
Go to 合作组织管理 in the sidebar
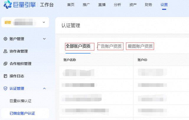pyautogui.click(x=20, y=64)
